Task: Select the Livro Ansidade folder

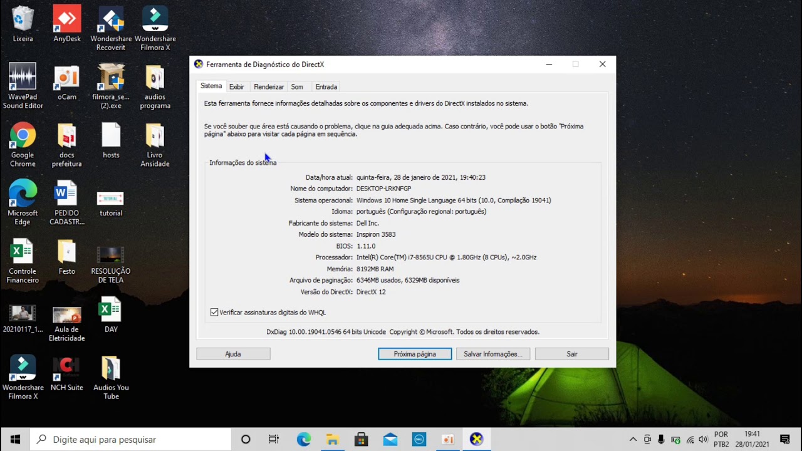Action: (155, 144)
